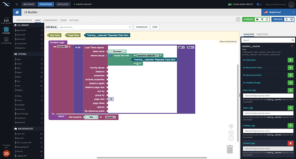Screen dimensions: 296x159
Task: Click the cloud download icon next to Publish
Action: tap(257, 19)
